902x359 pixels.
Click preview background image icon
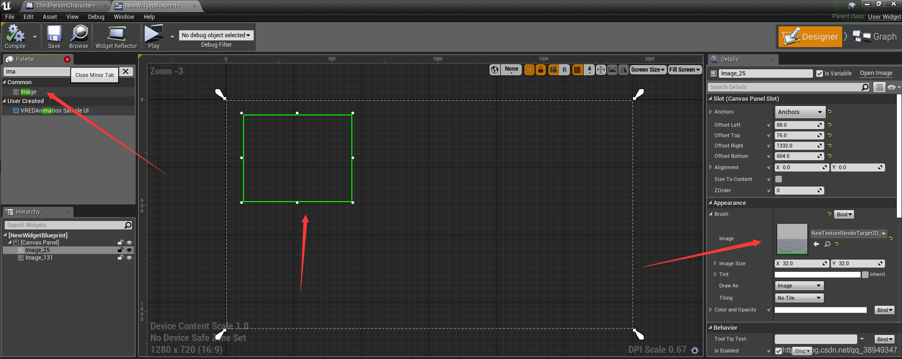[612, 70]
